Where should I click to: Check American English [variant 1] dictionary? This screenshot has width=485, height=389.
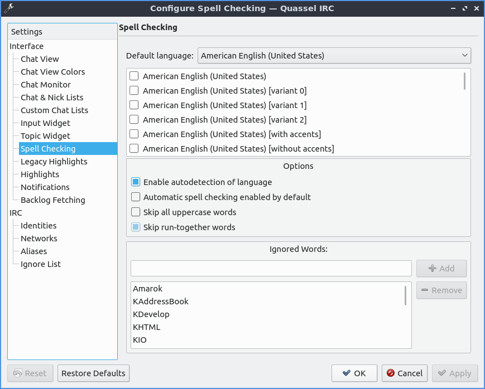(134, 105)
